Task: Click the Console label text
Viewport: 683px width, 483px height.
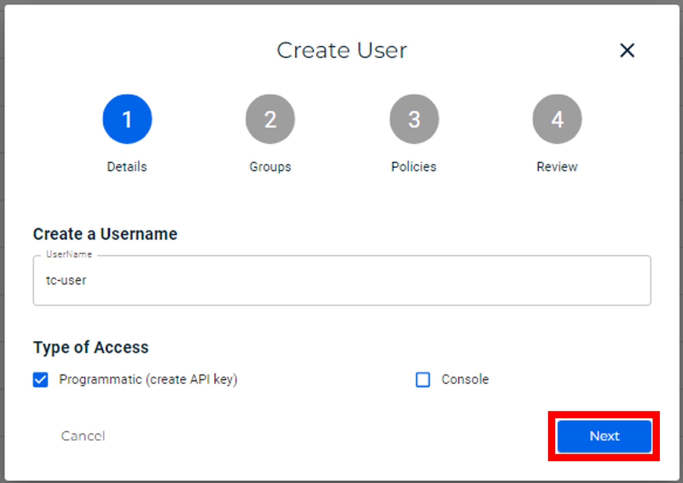Action: [x=465, y=379]
